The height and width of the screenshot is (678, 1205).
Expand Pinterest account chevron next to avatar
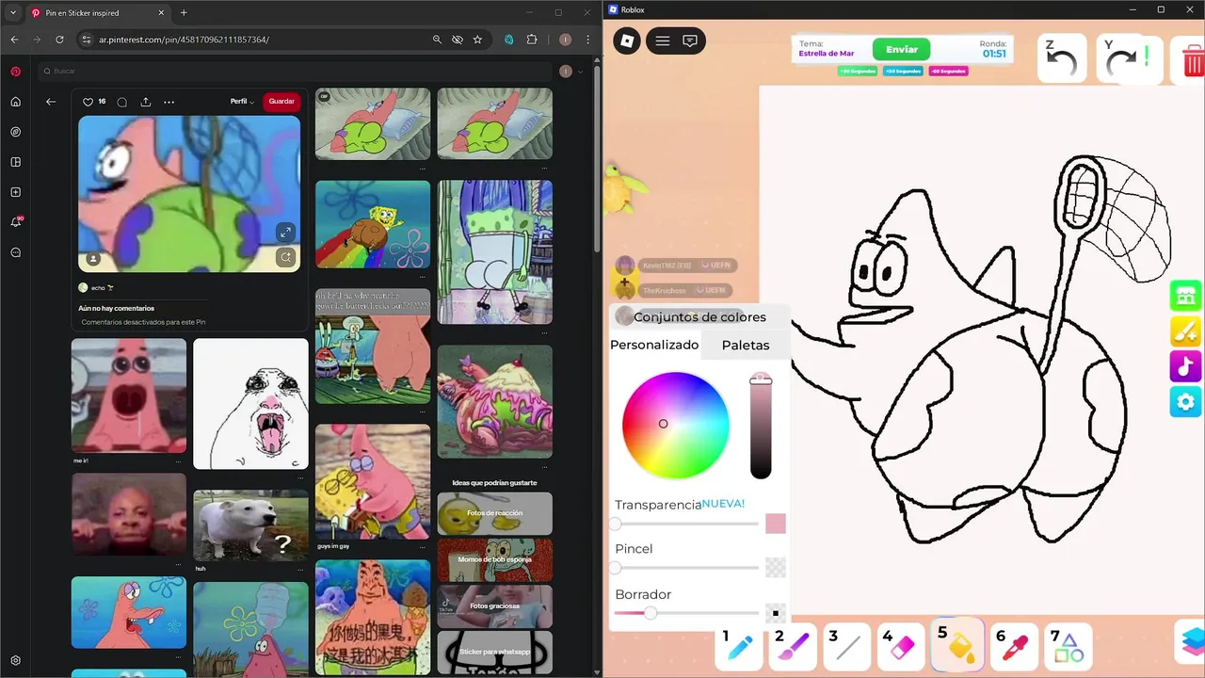580,72
